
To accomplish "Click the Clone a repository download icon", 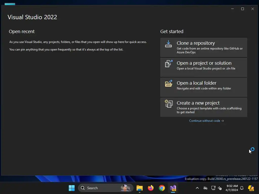I will point(168,44).
